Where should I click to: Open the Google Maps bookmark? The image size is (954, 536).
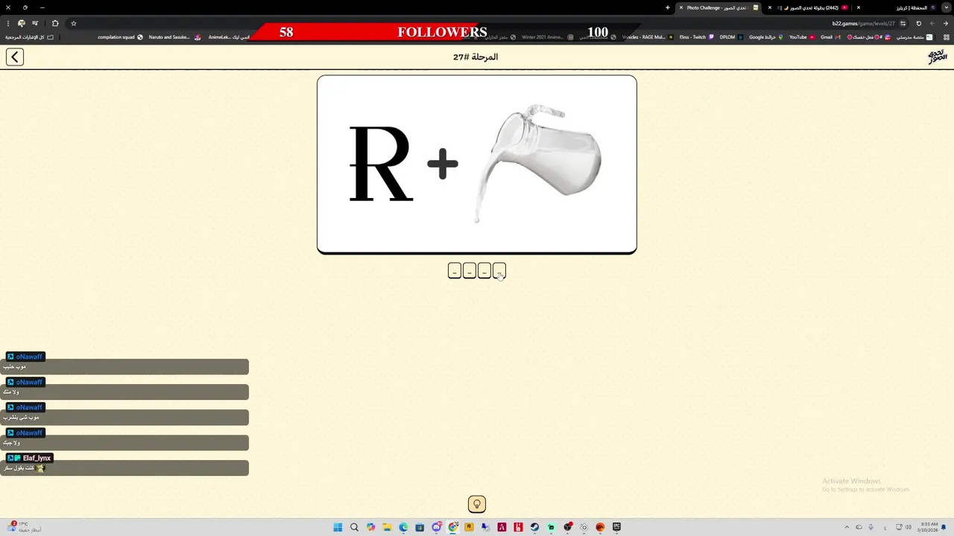[766, 37]
